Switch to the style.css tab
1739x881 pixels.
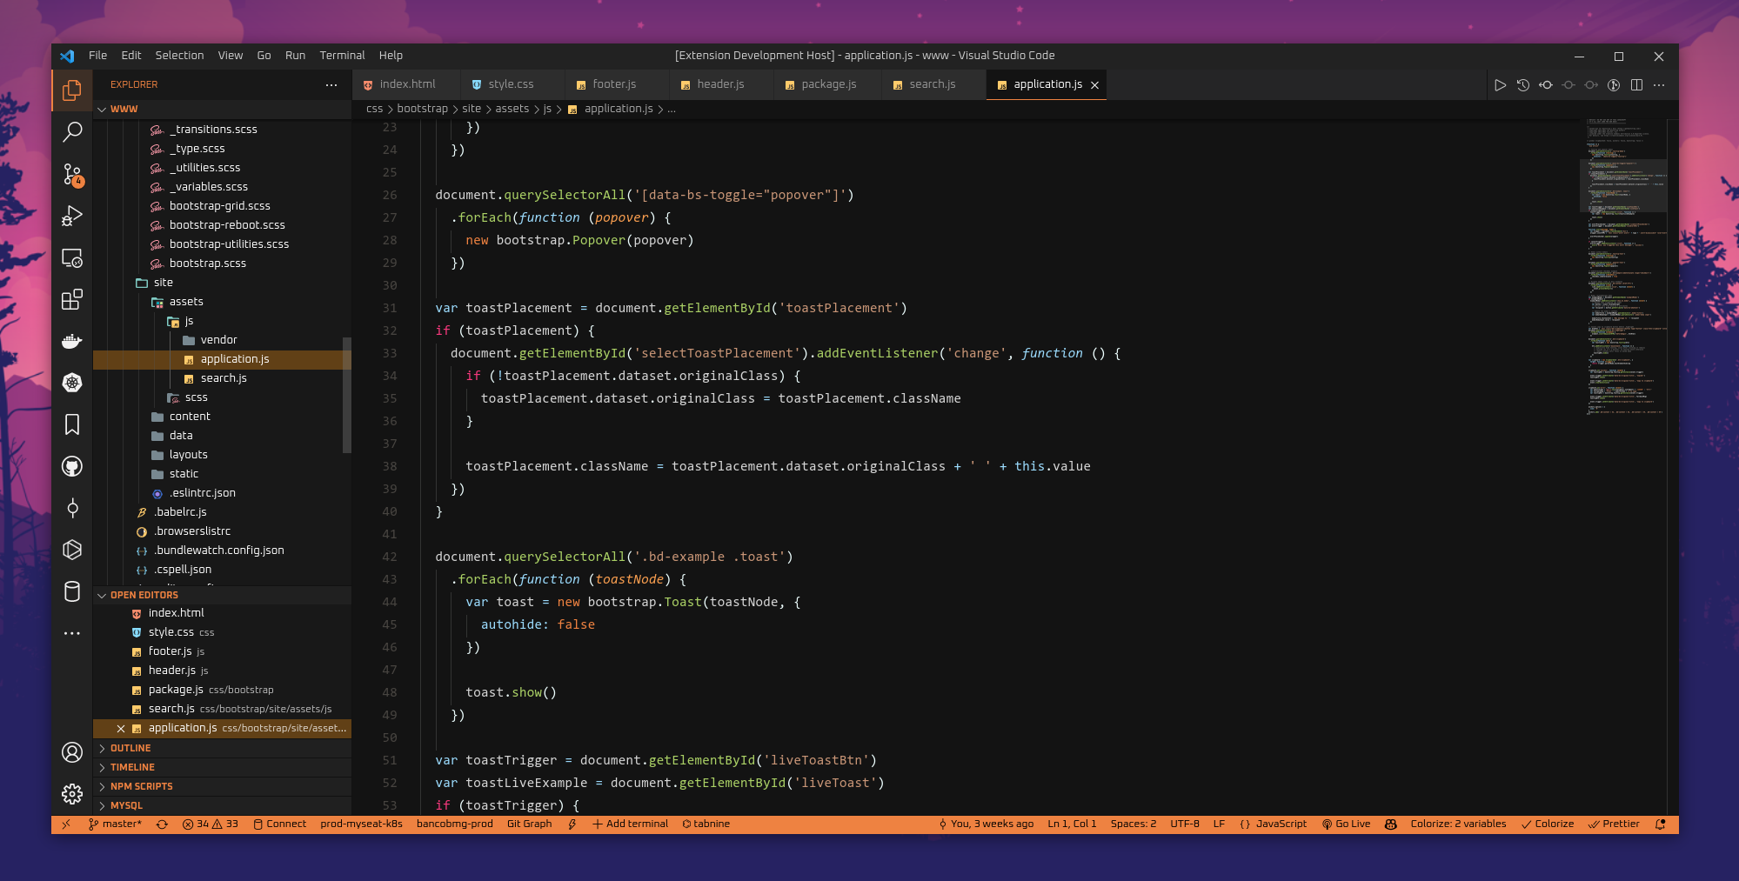click(511, 84)
